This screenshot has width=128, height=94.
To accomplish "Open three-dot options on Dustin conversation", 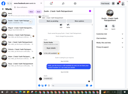I will coord(30,22).
